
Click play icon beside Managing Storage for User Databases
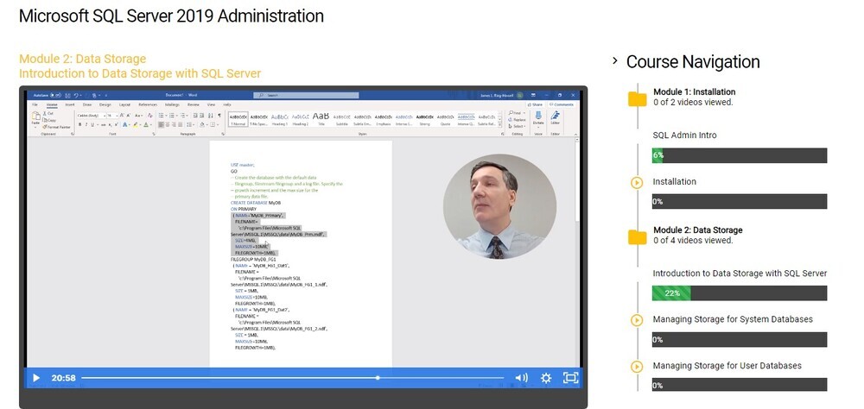pos(637,366)
